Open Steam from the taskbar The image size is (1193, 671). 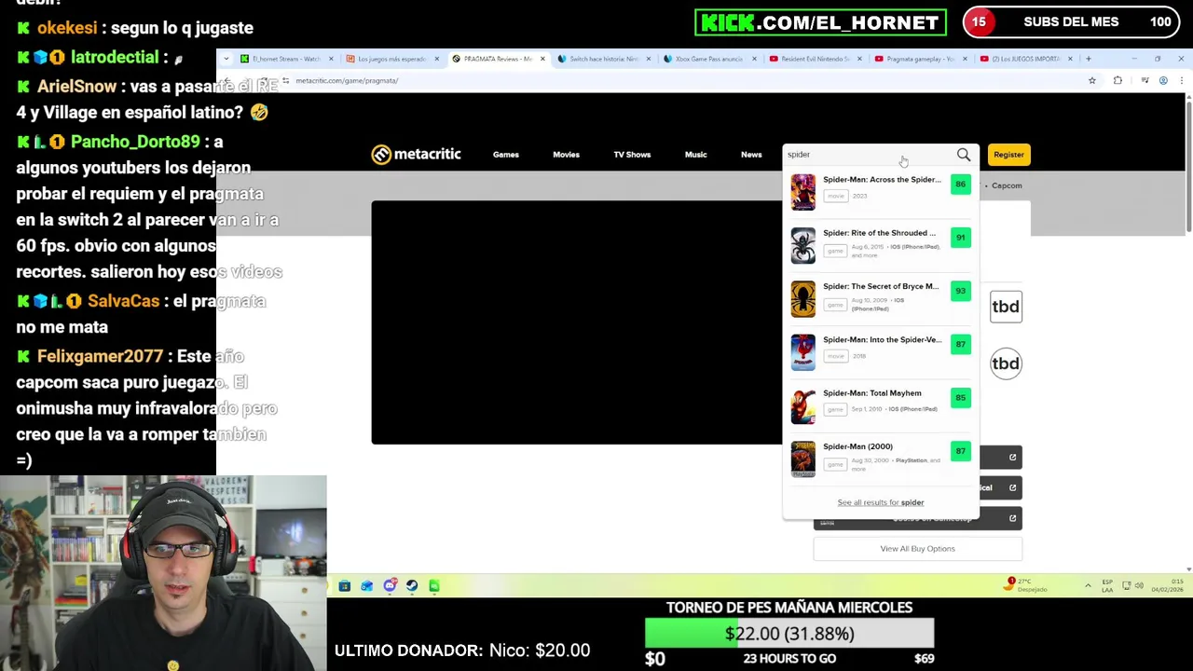[412, 586]
